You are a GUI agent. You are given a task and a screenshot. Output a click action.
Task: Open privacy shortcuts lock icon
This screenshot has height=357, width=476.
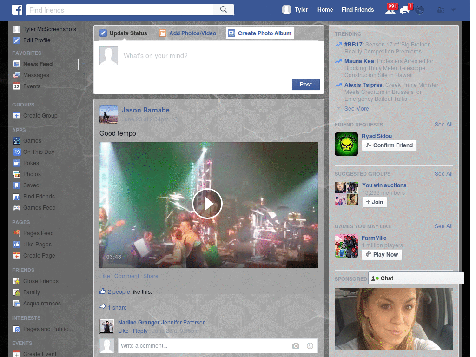441,10
